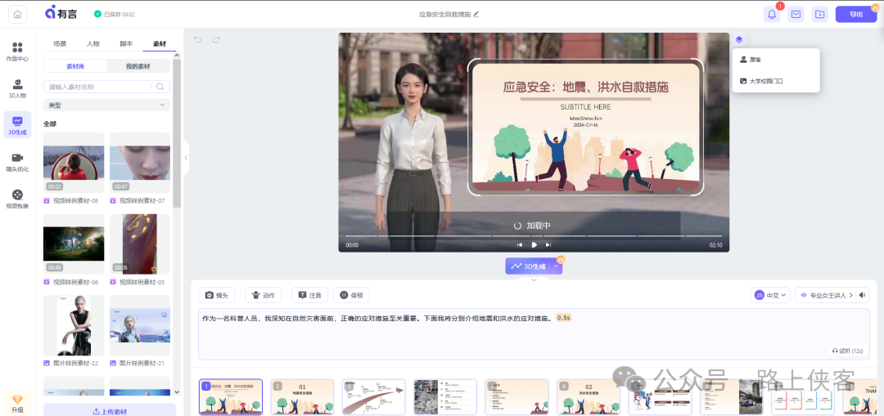Screen dimensions: 884x416
Task: Switch to the 人物 tab
Action: pyautogui.click(x=93, y=43)
